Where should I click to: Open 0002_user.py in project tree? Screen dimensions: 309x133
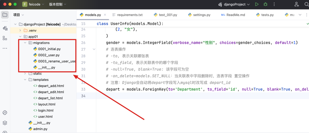(x=47, y=55)
